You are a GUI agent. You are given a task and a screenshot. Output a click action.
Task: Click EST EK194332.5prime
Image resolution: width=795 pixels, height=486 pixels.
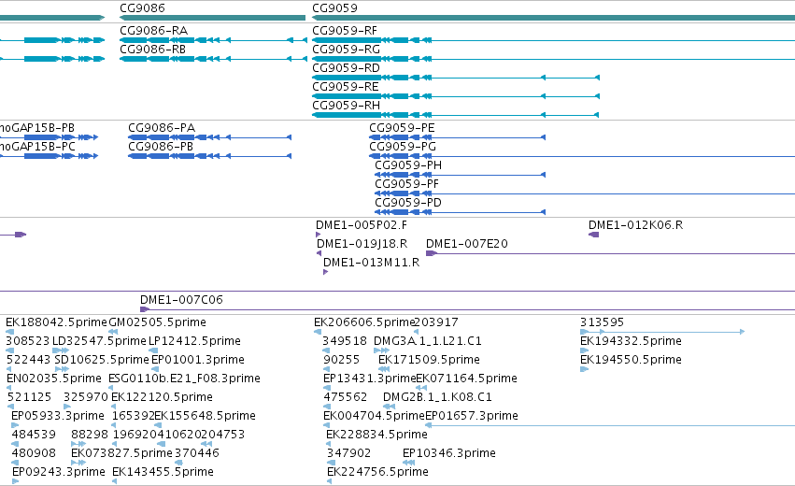(631, 341)
